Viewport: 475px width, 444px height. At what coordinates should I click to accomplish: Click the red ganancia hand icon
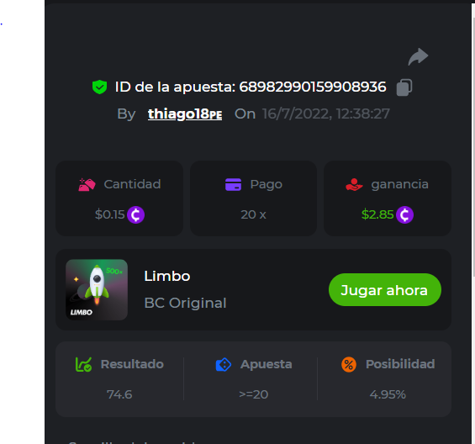354,184
